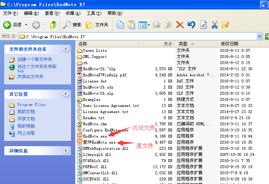The height and width of the screenshot is (184, 269).
Task: Select the zh folder icon
Action: 80,63
